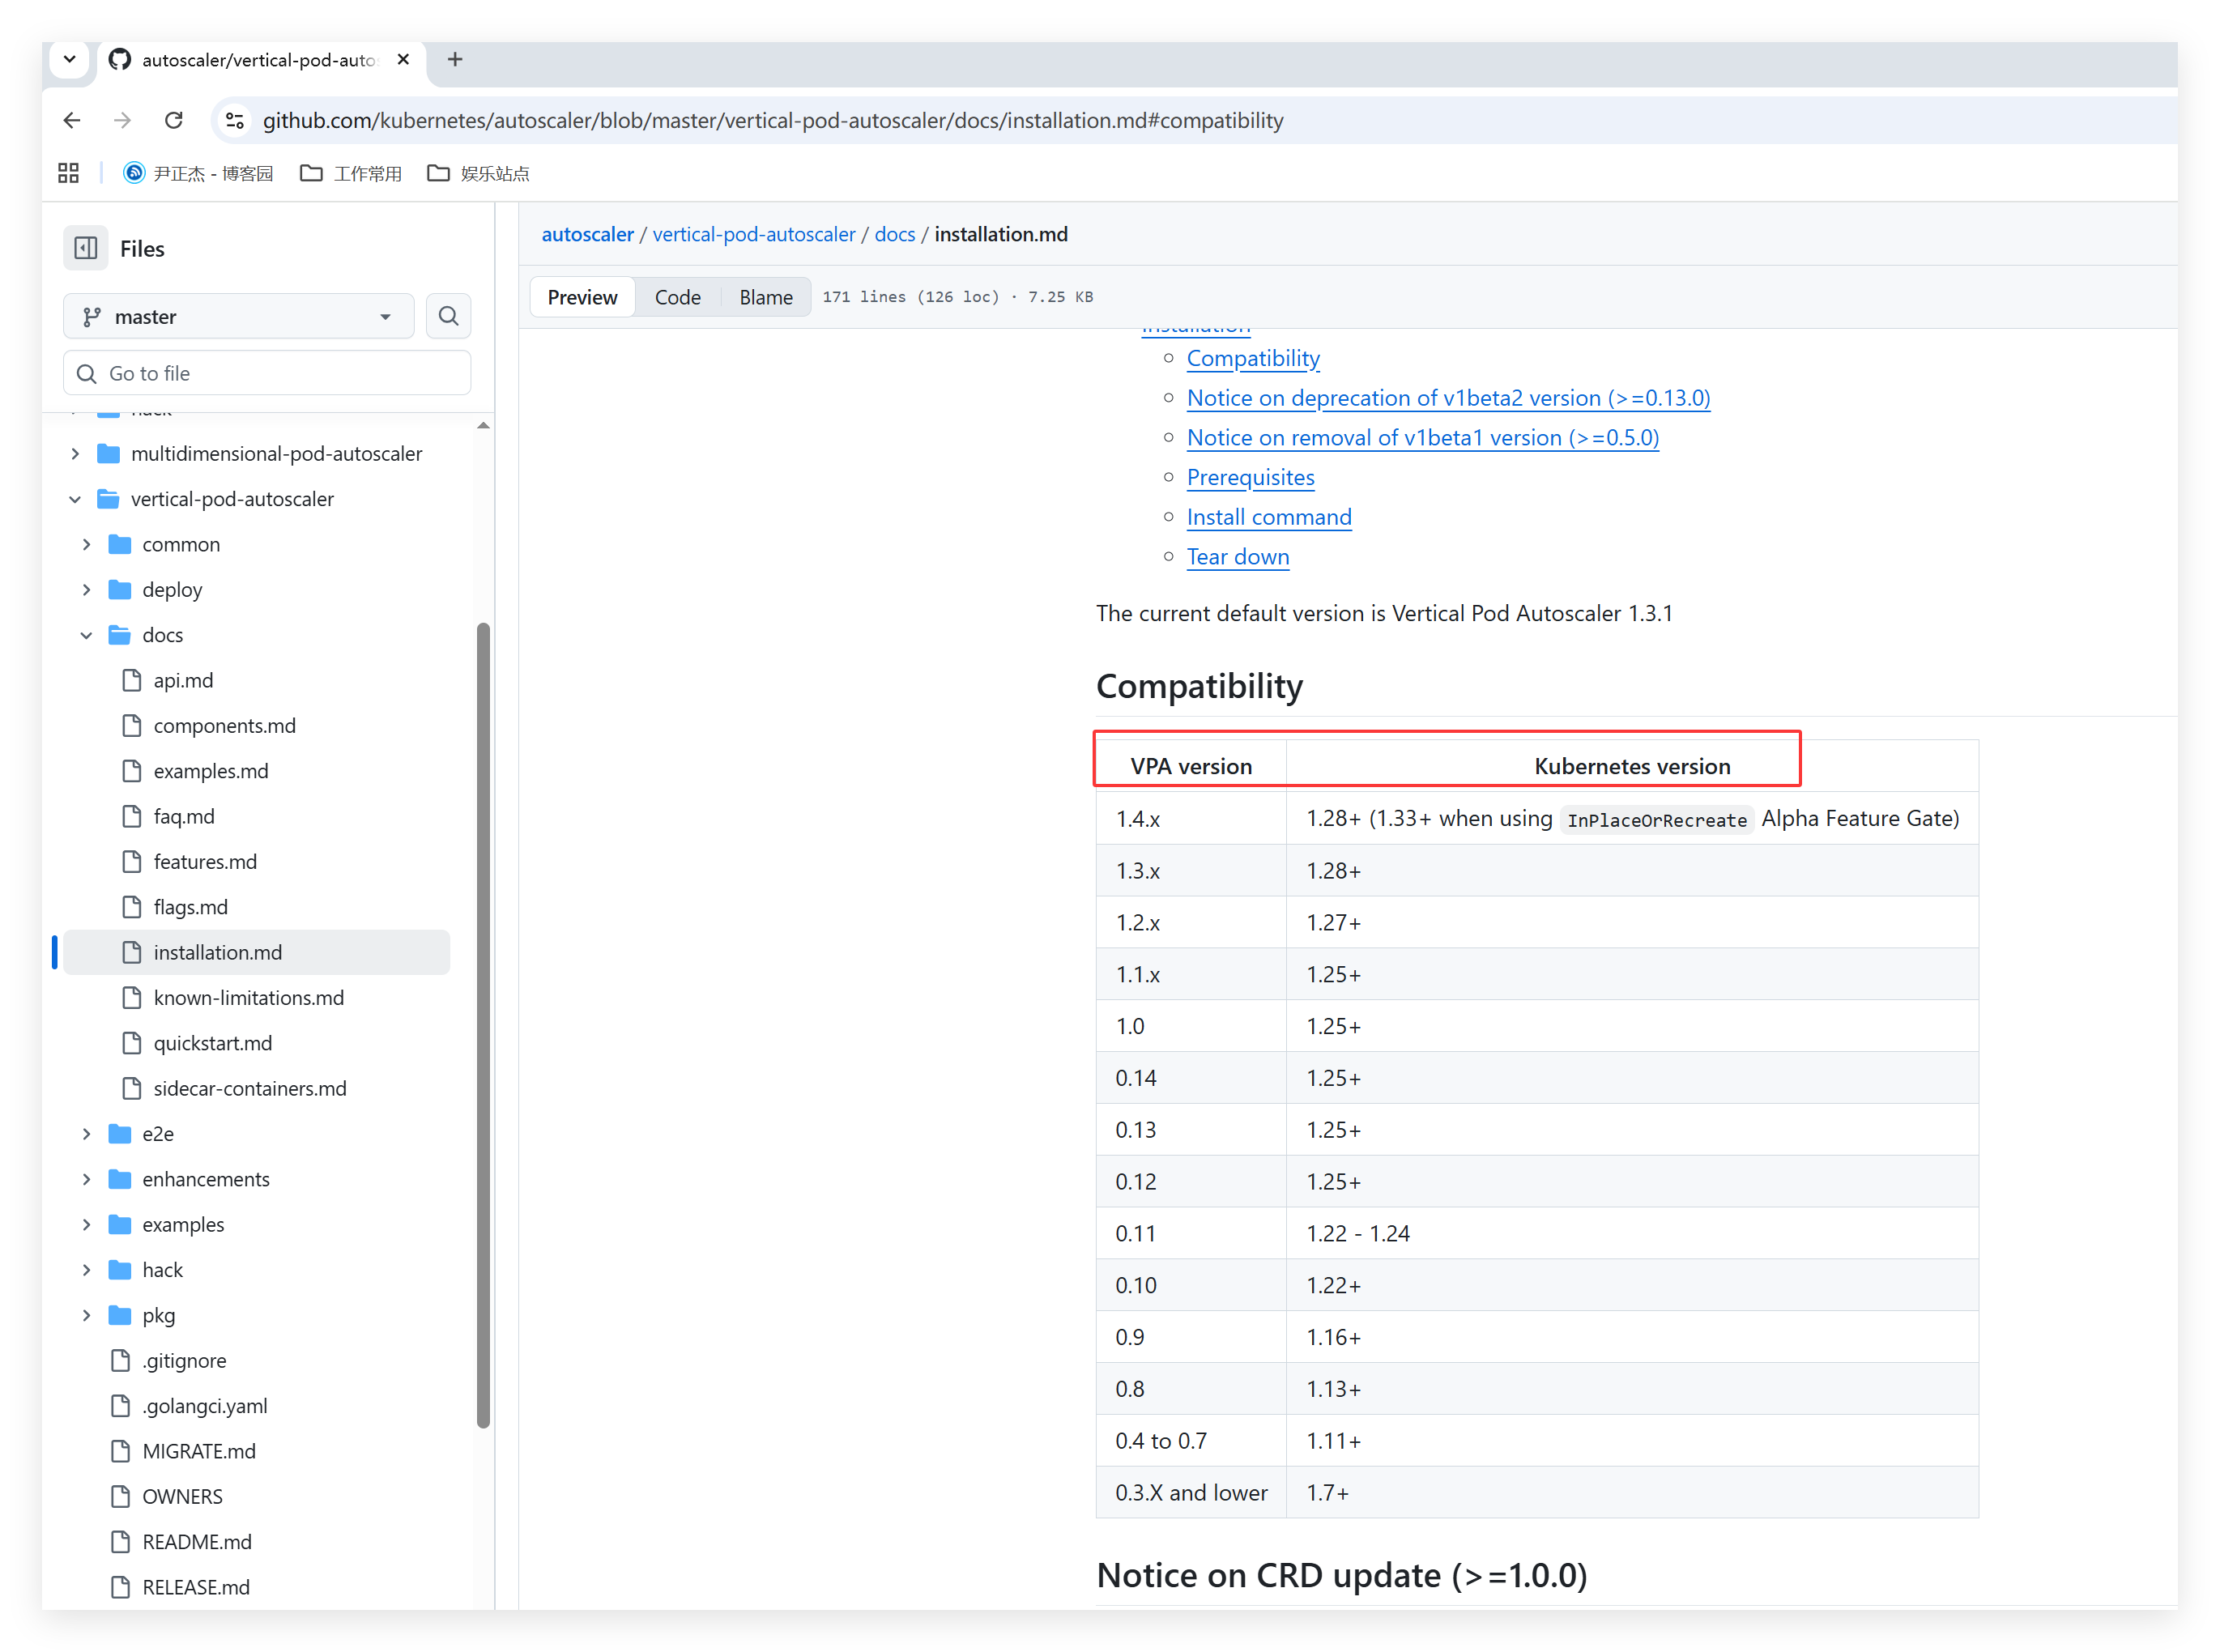Collapse the vertical-pod-autoscaler folder
The height and width of the screenshot is (1652, 2220).
point(75,499)
